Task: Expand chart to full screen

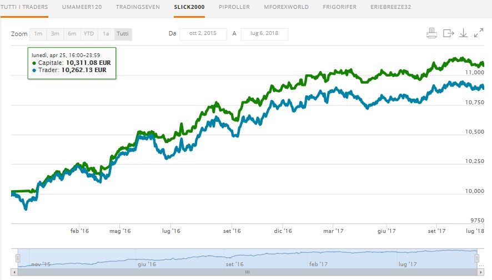Action: click(479, 33)
